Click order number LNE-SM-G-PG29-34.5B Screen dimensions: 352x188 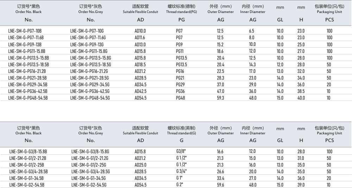coord(27,85)
